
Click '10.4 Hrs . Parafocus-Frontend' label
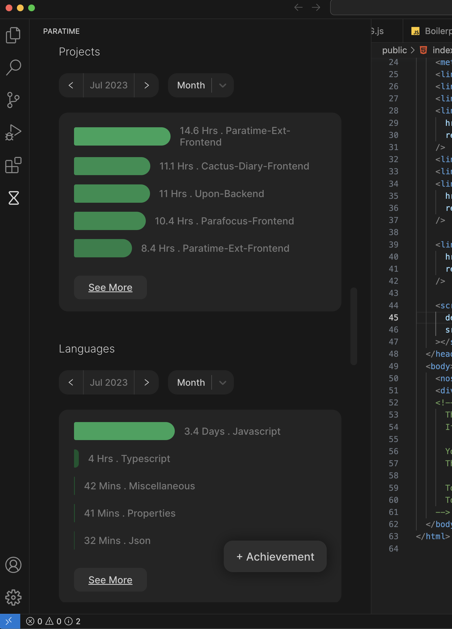click(224, 221)
